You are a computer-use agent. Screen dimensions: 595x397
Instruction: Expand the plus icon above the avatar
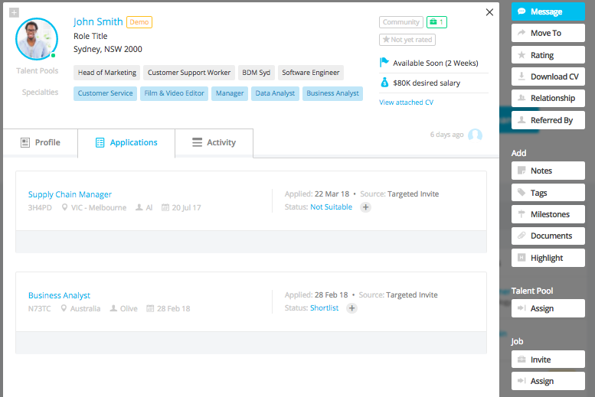14,12
